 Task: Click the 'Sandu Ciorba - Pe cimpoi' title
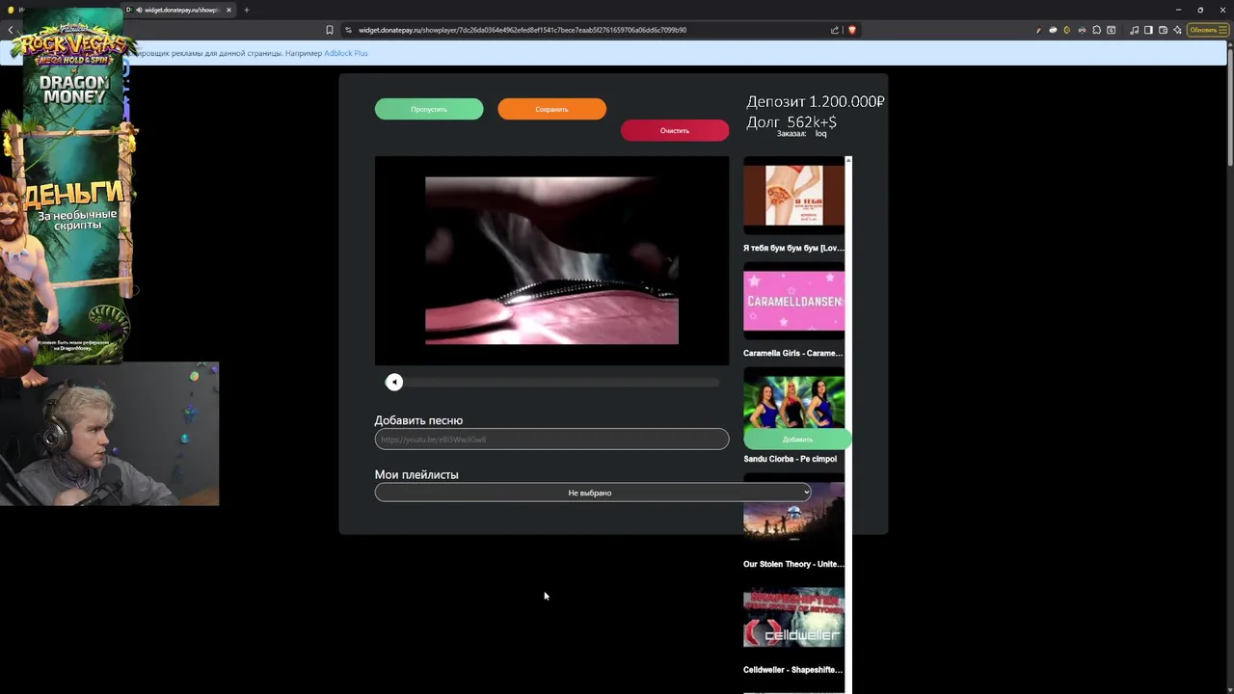click(x=790, y=459)
